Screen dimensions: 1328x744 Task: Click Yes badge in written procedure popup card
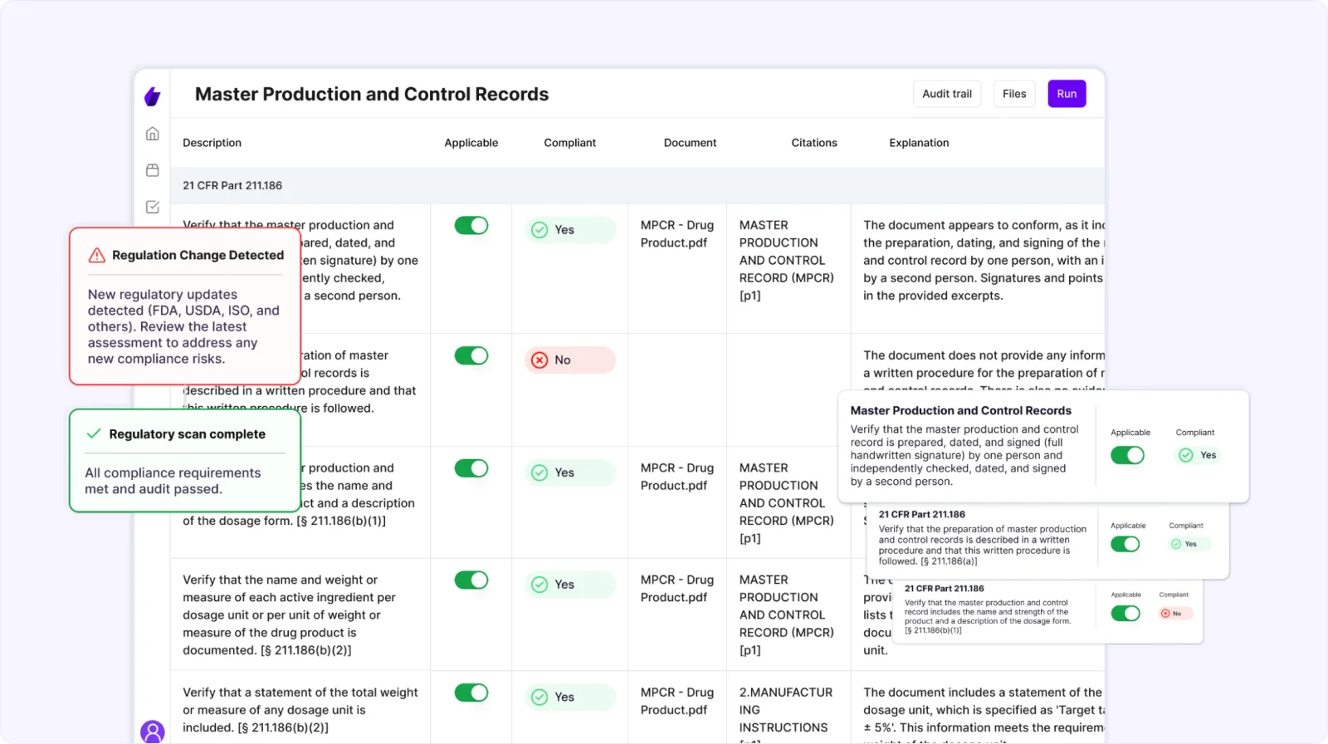pos(1190,544)
